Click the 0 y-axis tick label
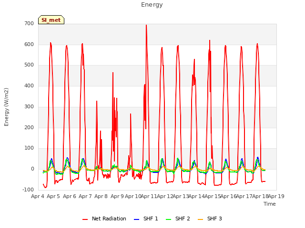 point(32,169)
